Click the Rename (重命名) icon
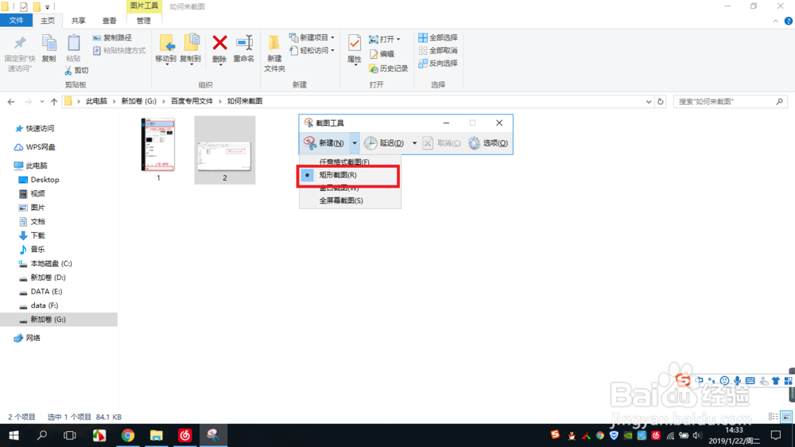Image resolution: width=795 pixels, height=447 pixels. tap(244, 43)
